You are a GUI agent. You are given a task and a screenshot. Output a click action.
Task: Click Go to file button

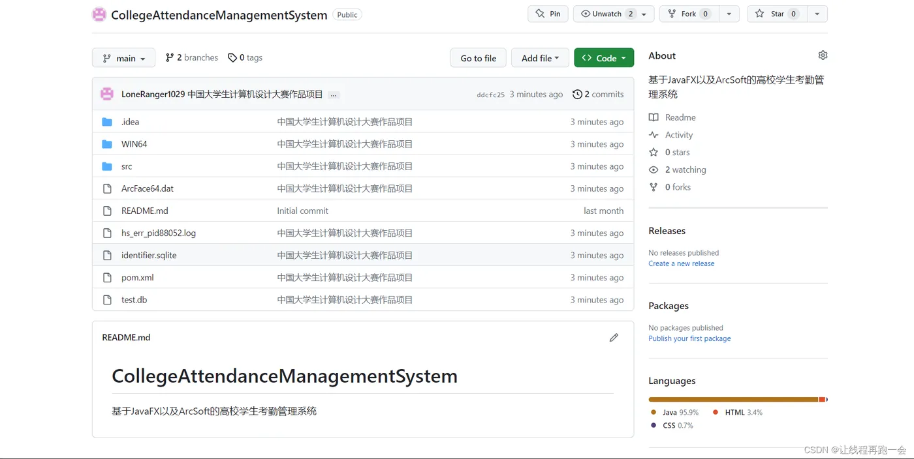pos(479,58)
